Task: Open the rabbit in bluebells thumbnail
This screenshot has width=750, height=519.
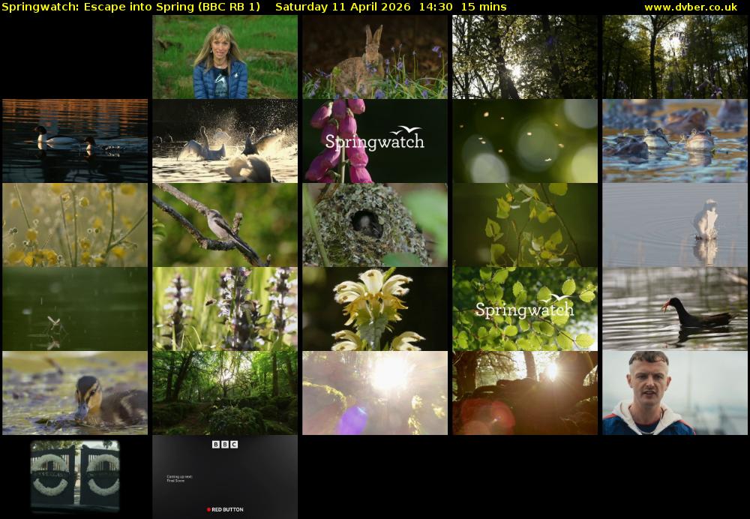Action: [x=374, y=56]
